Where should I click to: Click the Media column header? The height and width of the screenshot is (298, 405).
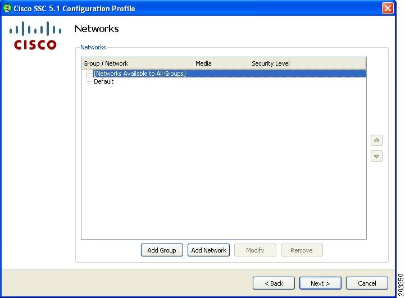point(221,63)
